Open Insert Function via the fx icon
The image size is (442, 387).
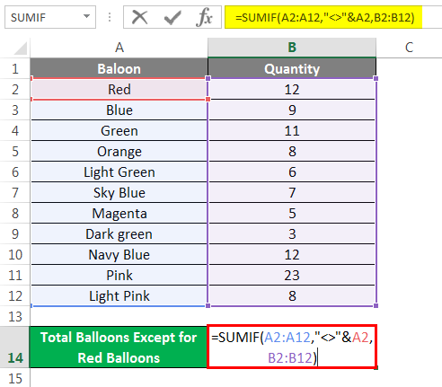pyautogui.click(x=204, y=17)
